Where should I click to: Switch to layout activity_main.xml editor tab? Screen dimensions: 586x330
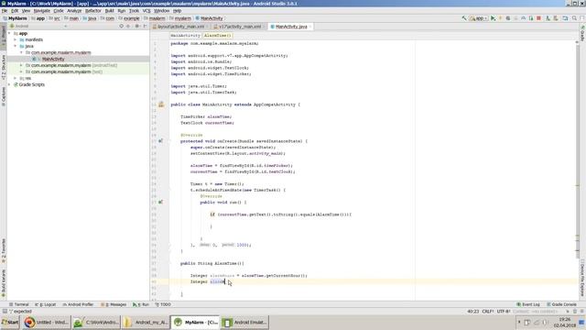181,27
